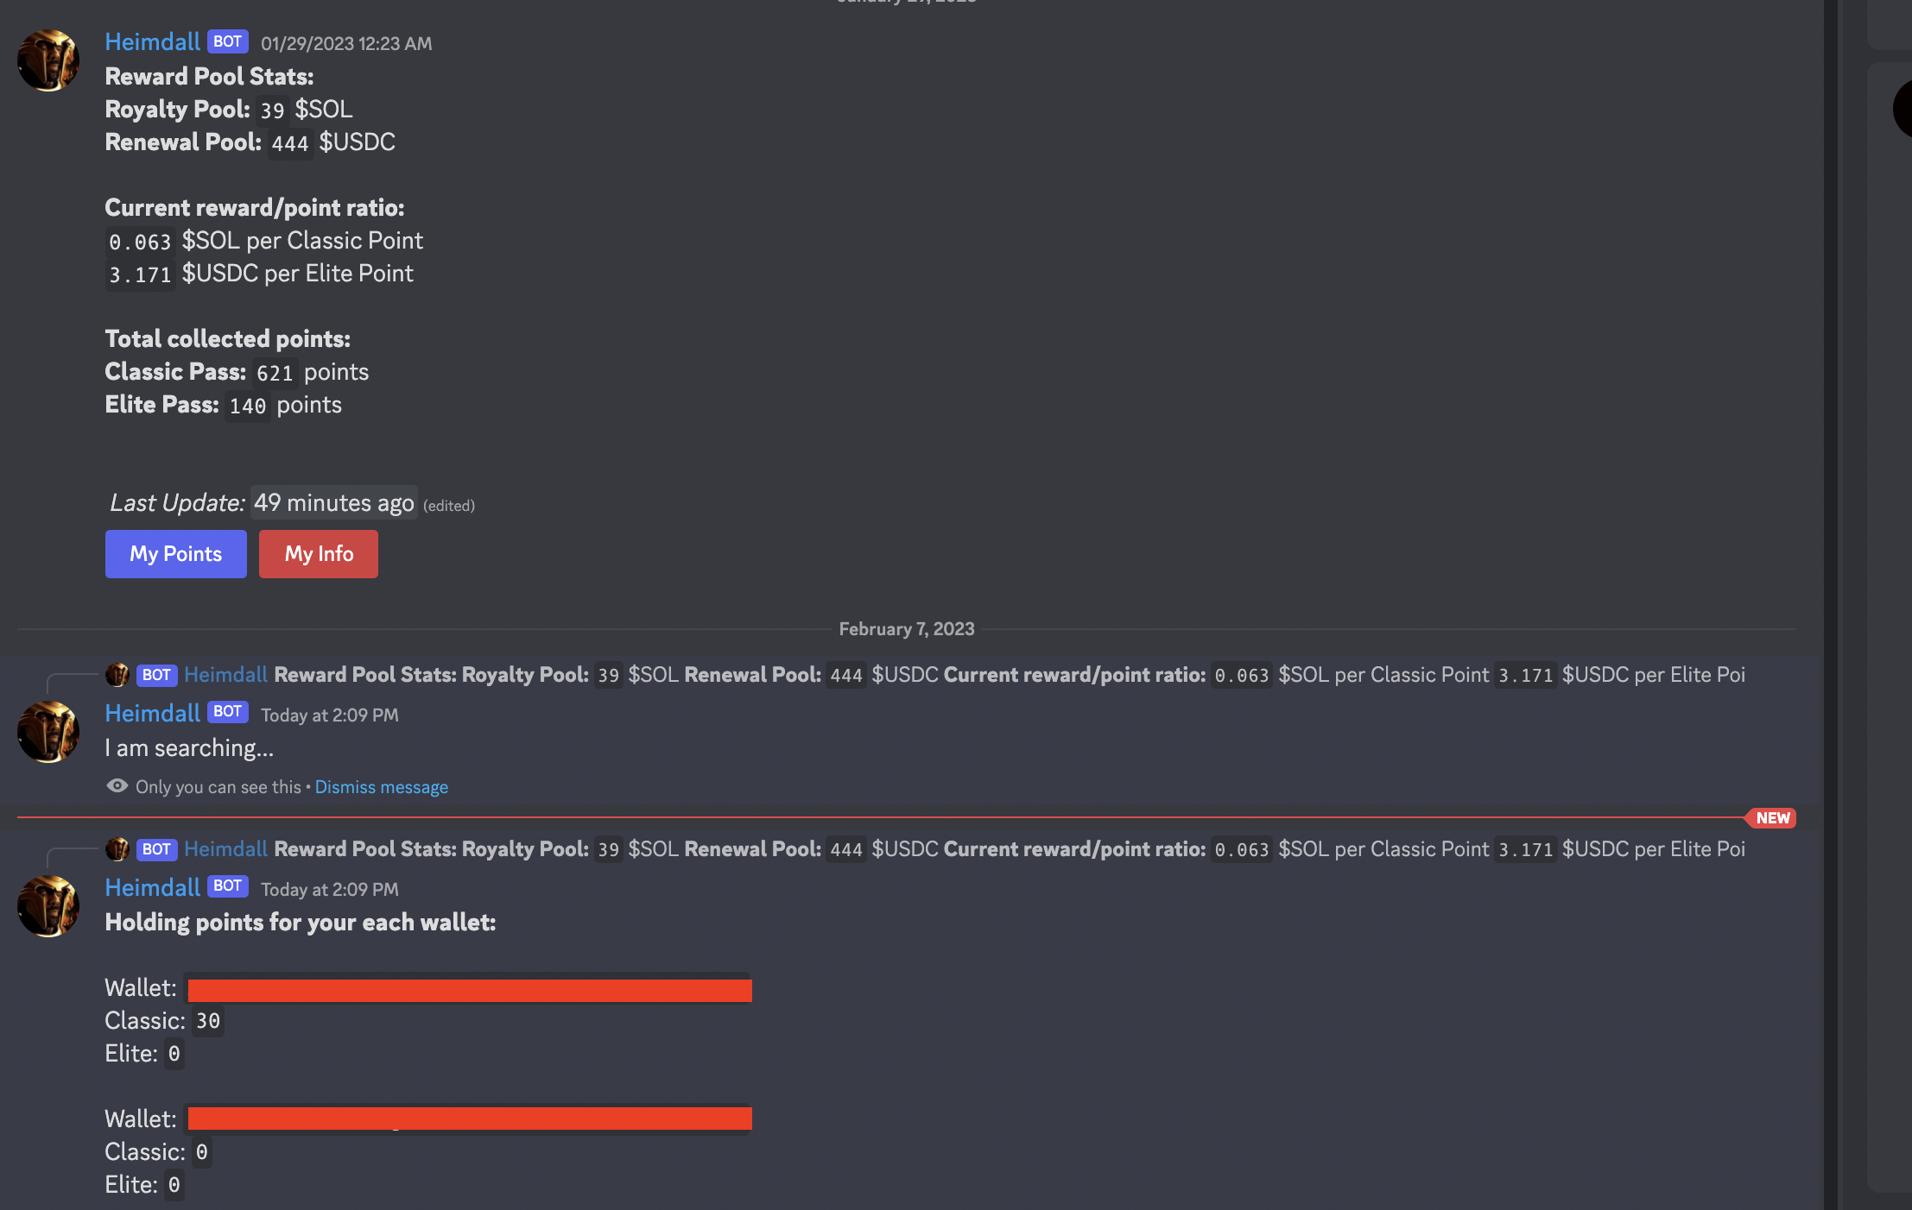Click the small reply avatar above 'Holding points' message

pos(117,849)
